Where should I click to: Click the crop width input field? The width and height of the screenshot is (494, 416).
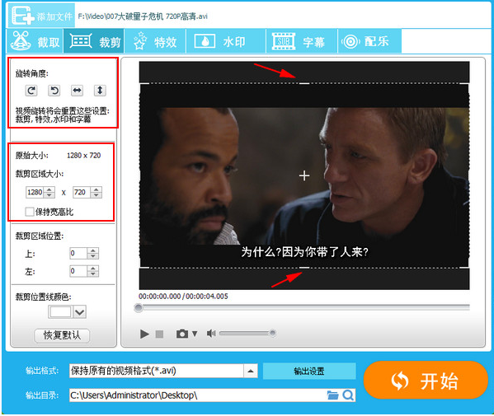pos(35,192)
